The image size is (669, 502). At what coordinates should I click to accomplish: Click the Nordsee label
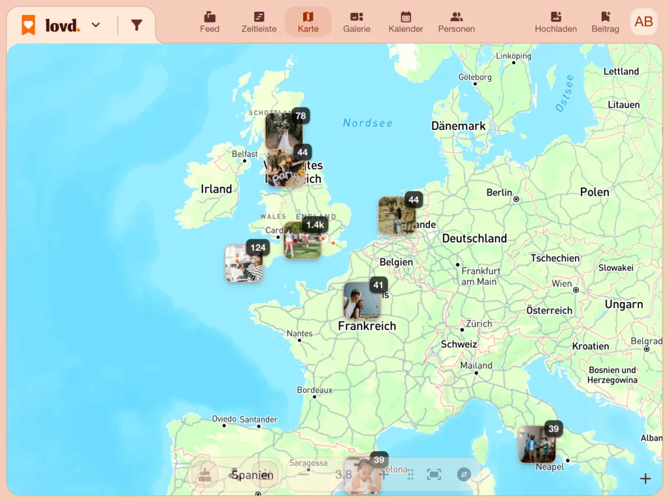click(x=368, y=124)
